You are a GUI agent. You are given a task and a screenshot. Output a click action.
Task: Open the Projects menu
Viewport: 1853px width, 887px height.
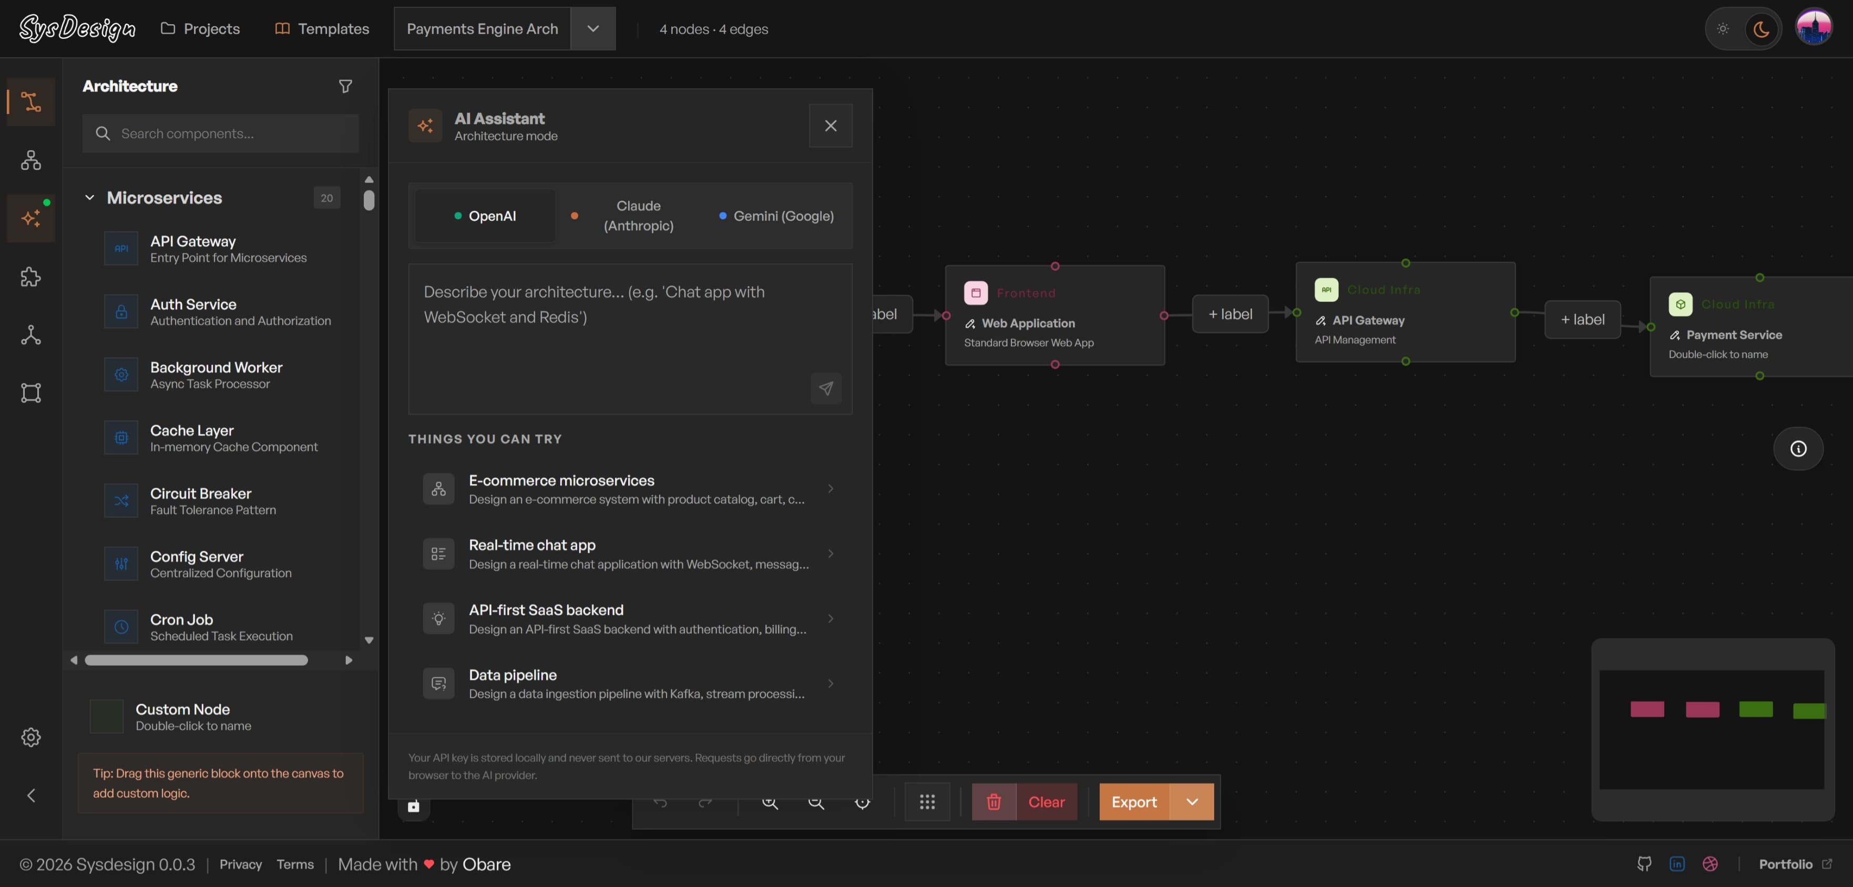(x=200, y=29)
